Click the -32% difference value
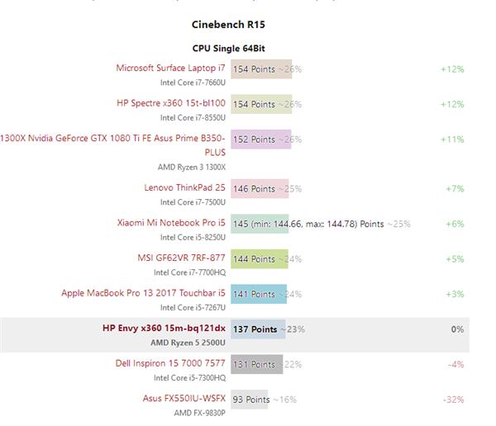This screenshot has height=426, width=496. pyautogui.click(x=453, y=400)
